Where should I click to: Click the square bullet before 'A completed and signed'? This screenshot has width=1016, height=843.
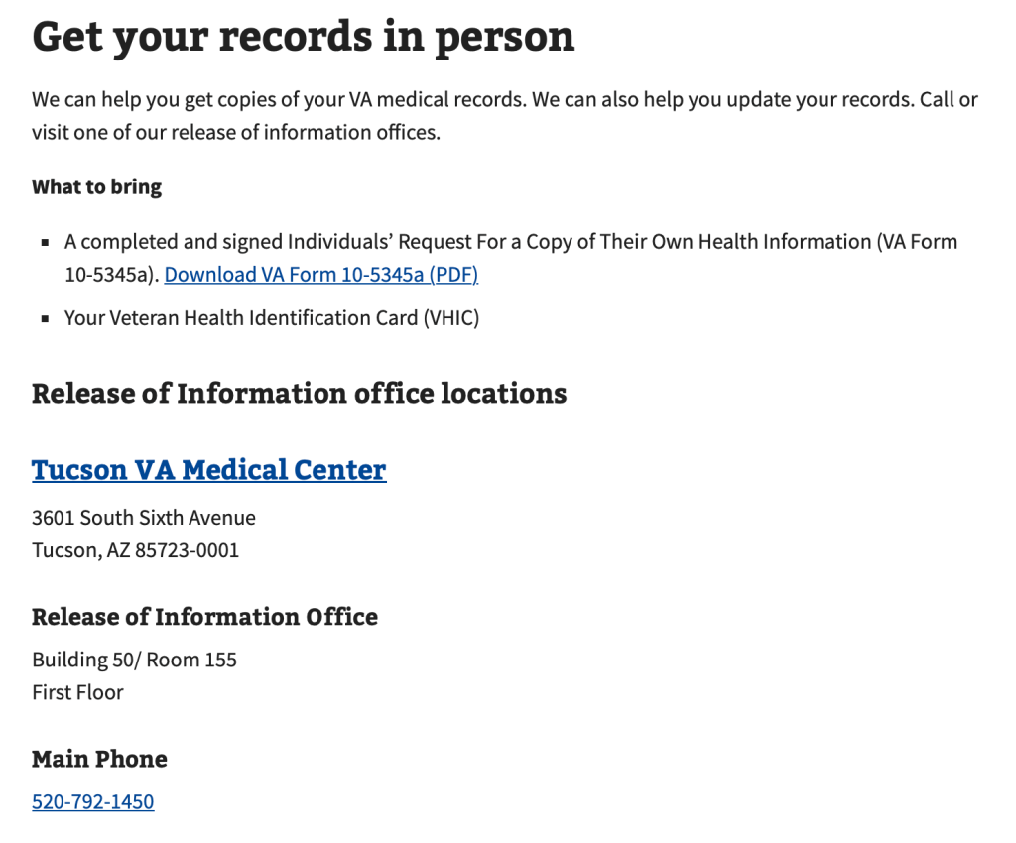tap(45, 243)
